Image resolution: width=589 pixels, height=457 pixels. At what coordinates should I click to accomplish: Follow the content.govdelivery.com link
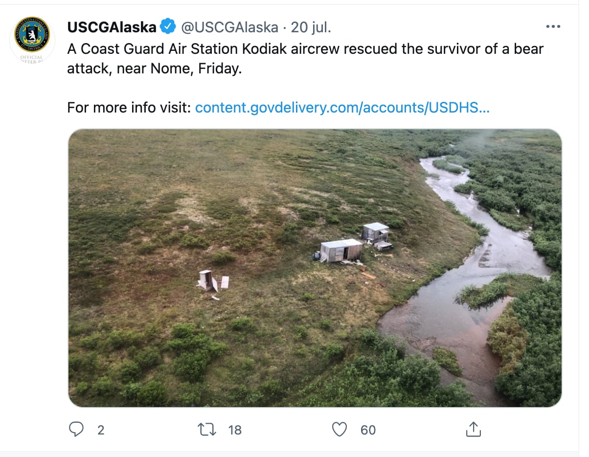click(342, 107)
